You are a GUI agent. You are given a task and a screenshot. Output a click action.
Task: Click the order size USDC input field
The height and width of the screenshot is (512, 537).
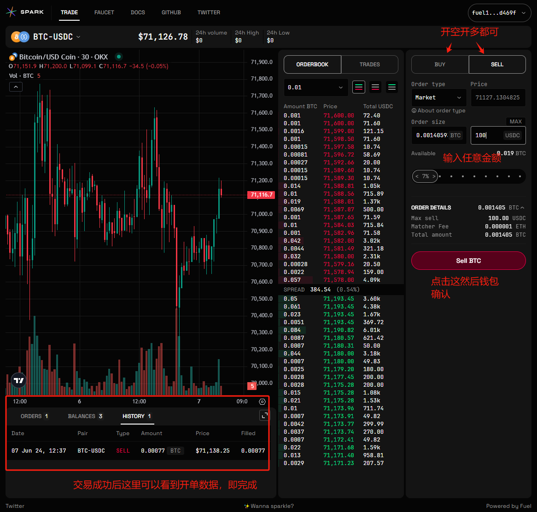point(498,135)
